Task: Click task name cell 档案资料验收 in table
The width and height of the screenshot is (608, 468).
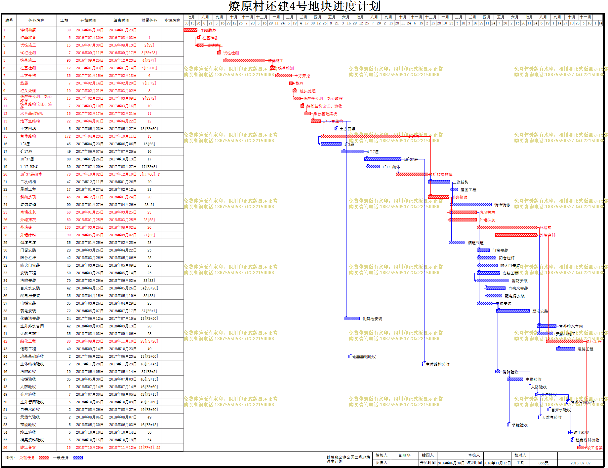Action: [36, 440]
